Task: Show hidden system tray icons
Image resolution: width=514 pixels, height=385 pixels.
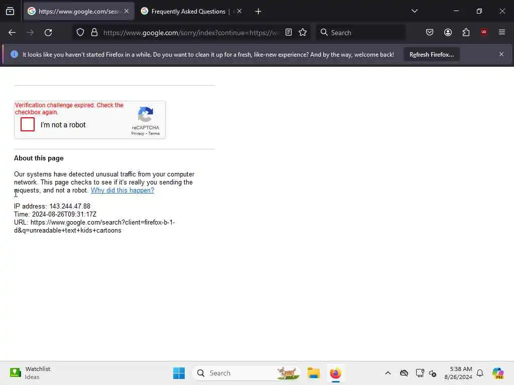Action: tap(388, 373)
